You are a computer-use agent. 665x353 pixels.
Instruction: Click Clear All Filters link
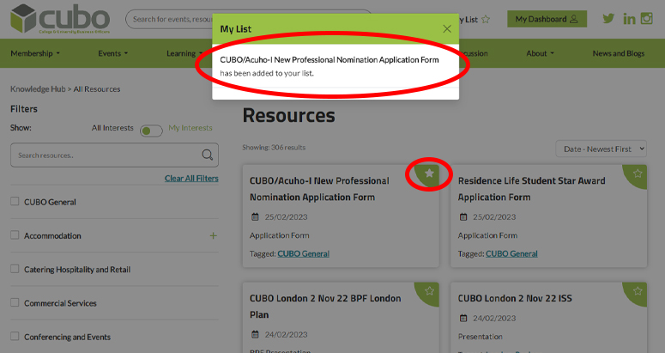pos(191,178)
